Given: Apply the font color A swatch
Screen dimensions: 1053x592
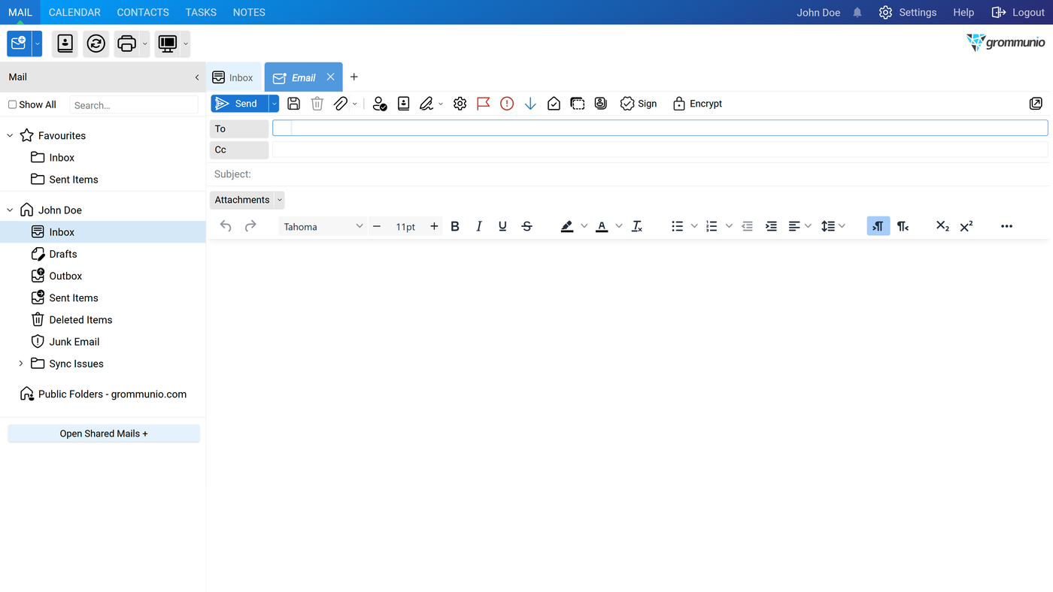Looking at the screenshot, I should pyautogui.click(x=602, y=226).
